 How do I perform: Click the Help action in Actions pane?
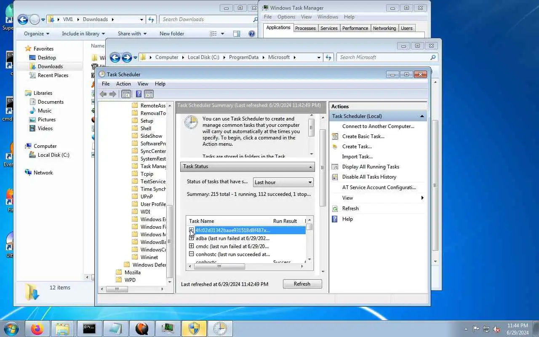347,219
